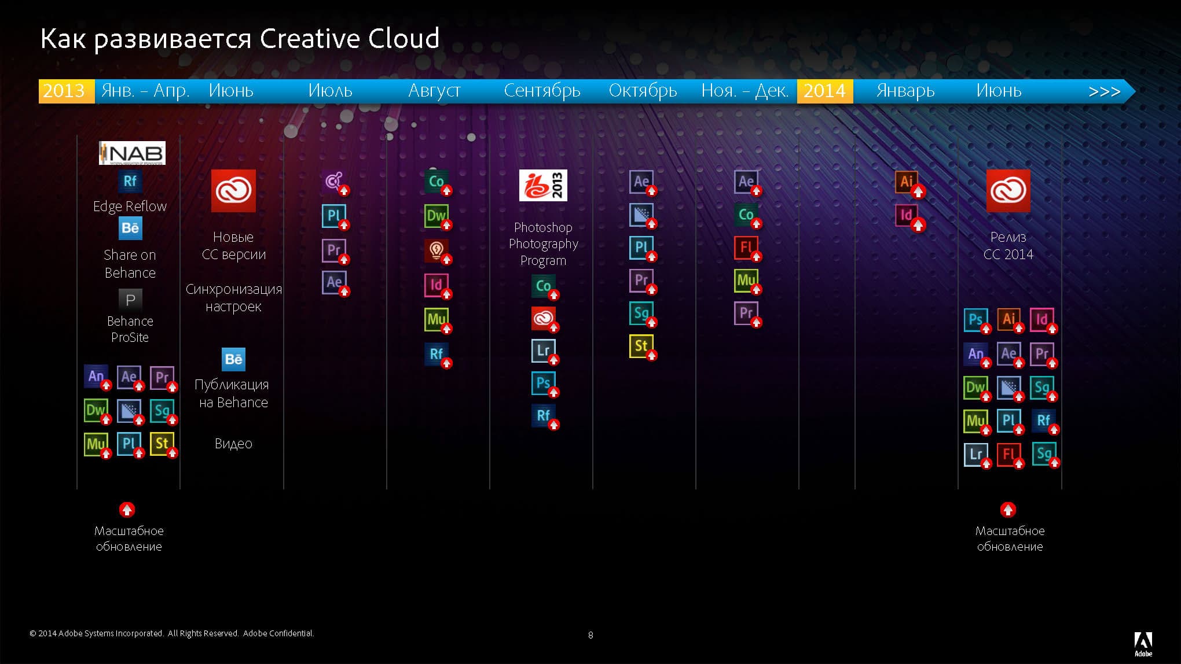Image resolution: width=1181 pixels, height=664 pixels.
Task: Click the Stock St icon in the October column
Action: point(641,346)
